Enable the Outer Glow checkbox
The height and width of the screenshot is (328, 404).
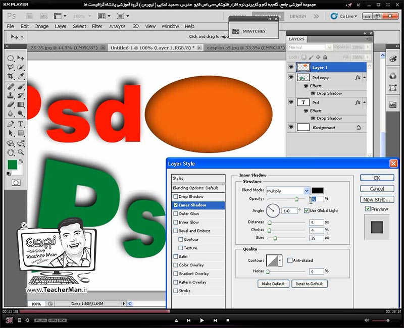pos(176,213)
